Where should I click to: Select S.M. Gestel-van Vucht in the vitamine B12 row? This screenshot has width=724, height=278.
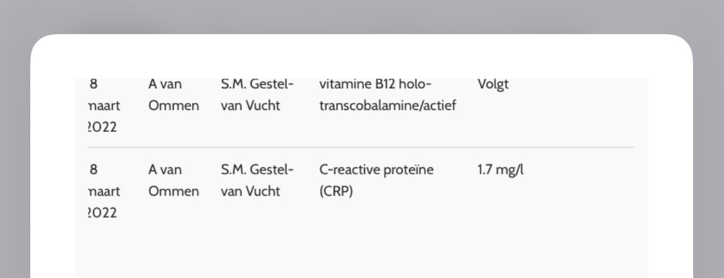(x=257, y=95)
